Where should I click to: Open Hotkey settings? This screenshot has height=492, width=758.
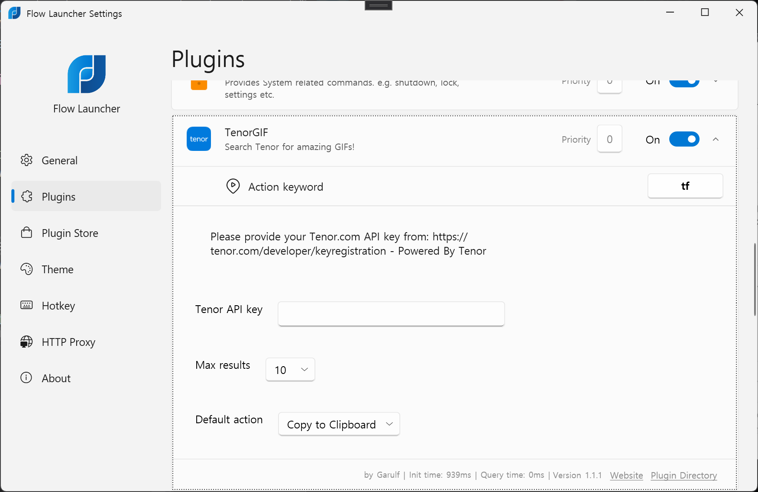[86, 305]
